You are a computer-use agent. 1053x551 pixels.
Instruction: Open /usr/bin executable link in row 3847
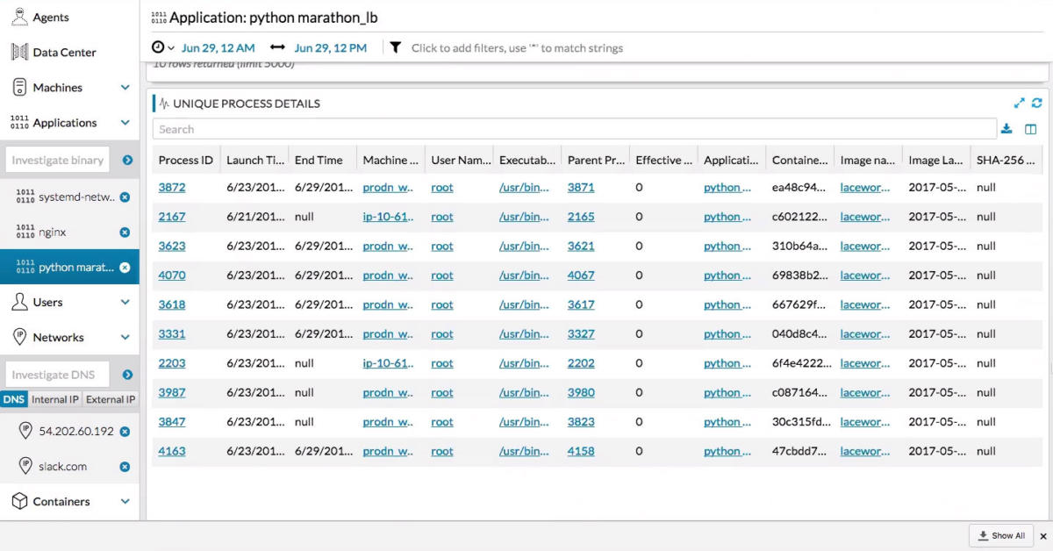tap(524, 422)
